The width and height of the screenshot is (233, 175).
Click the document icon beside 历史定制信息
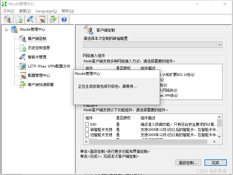tap(23, 48)
